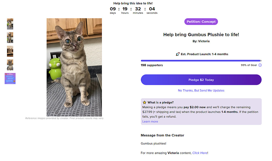Click the petition goal progress bar
Screen dimensions: 272x161
[201, 61]
